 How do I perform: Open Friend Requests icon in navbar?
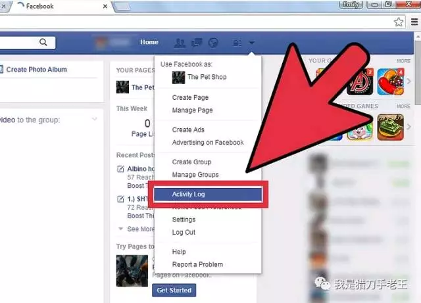[x=180, y=43]
